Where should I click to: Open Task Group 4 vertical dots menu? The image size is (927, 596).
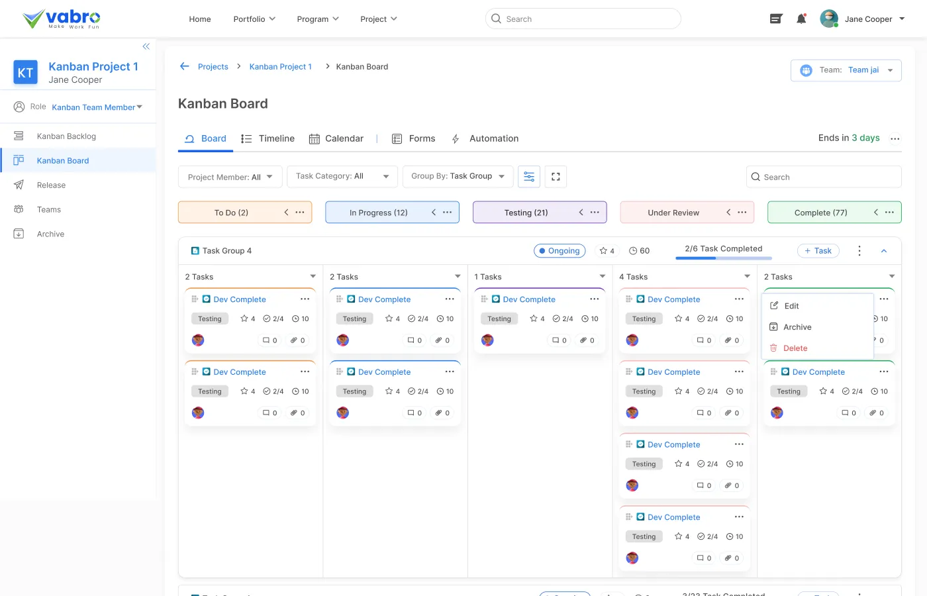859,251
